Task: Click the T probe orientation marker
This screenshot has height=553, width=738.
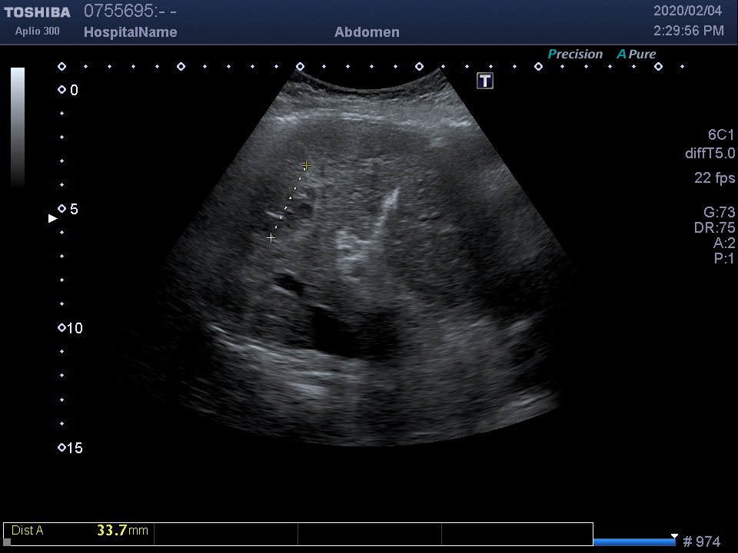Action: 485,81
